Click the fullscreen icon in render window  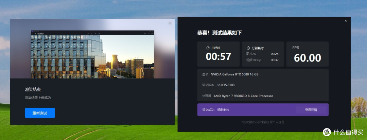170,23
